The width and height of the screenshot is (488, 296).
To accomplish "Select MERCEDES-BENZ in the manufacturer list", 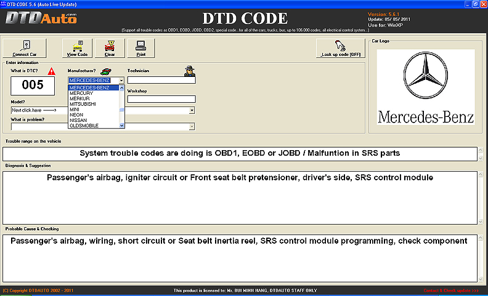I will coord(94,87).
